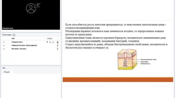This screenshot has width=175, height=98.
Task: Click the ФИО column header
Action: coord(13,39)
